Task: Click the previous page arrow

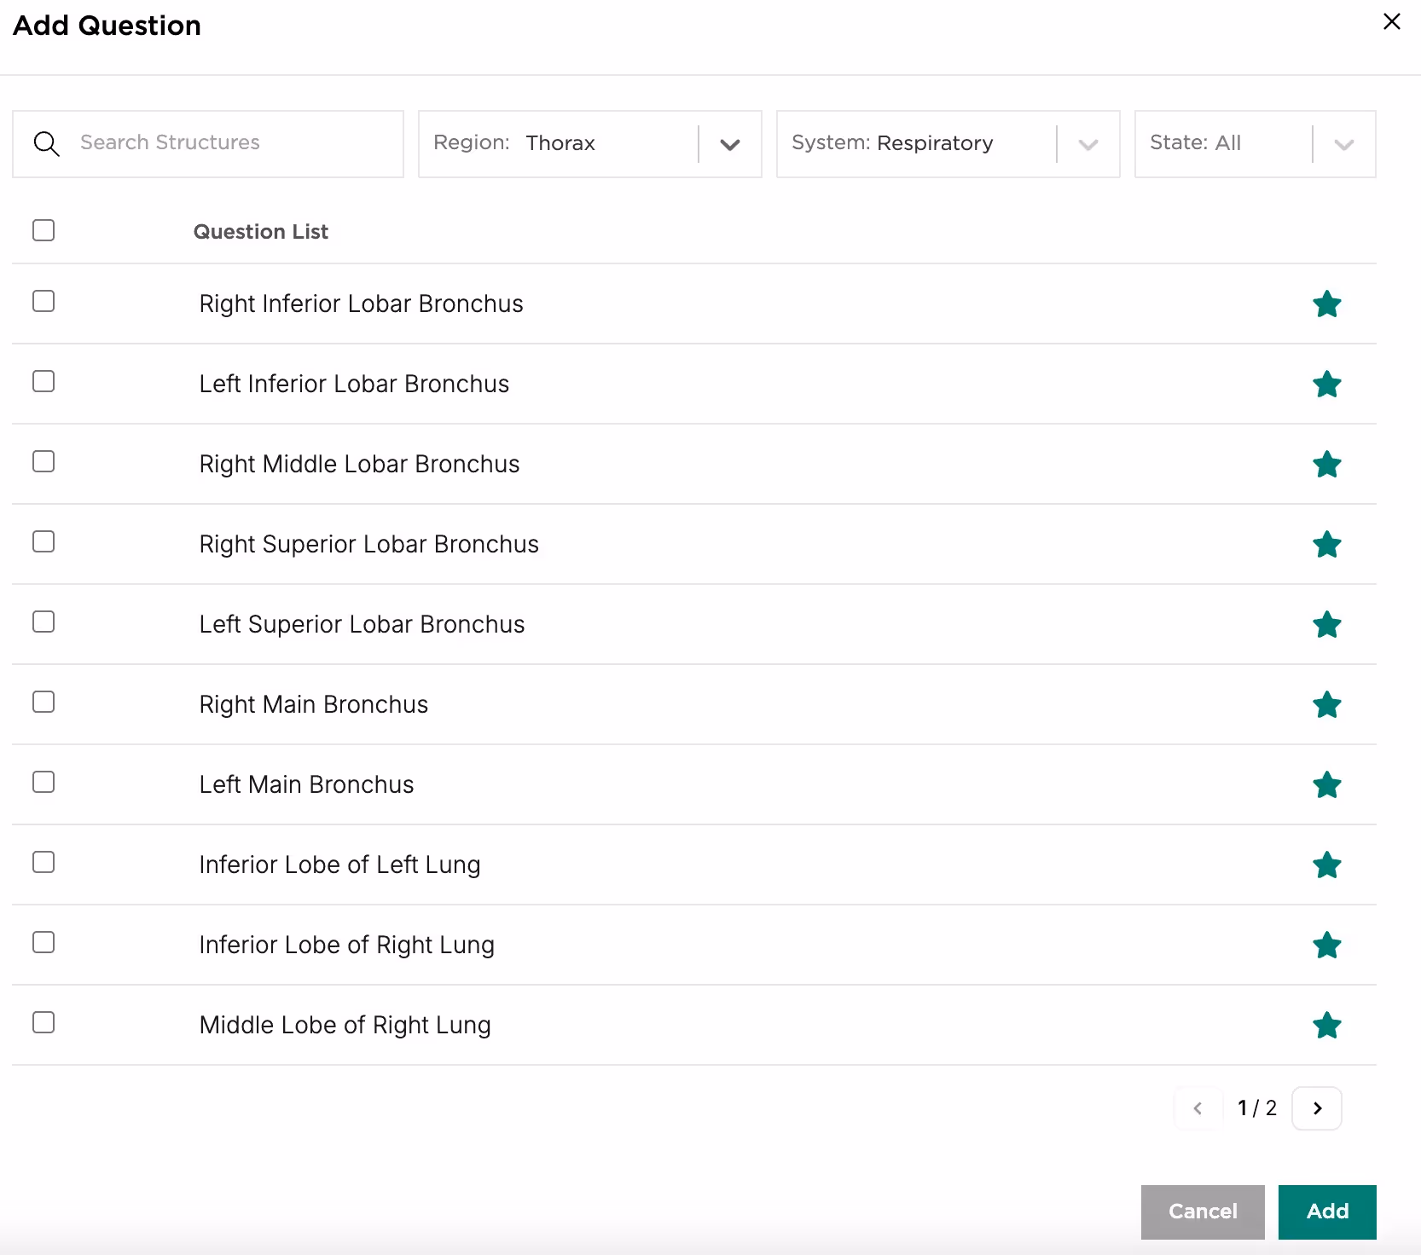Action: pyautogui.click(x=1198, y=1108)
